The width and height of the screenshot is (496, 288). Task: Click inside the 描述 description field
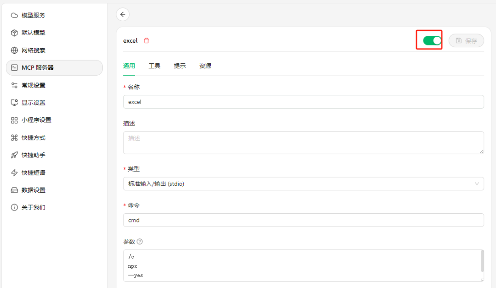303,142
